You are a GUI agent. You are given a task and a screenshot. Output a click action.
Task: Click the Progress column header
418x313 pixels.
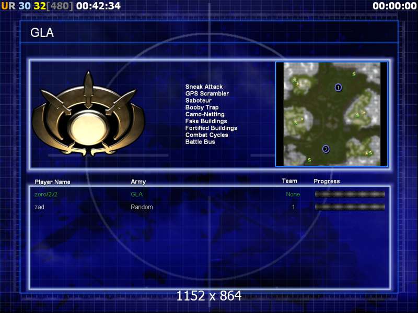point(327,181)
